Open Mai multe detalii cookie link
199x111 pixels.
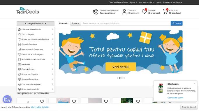(40, 107)
